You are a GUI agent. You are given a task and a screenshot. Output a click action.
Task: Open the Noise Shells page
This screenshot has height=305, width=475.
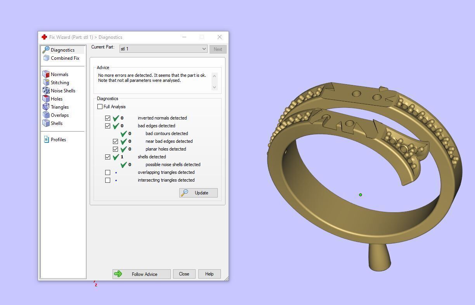63,91
